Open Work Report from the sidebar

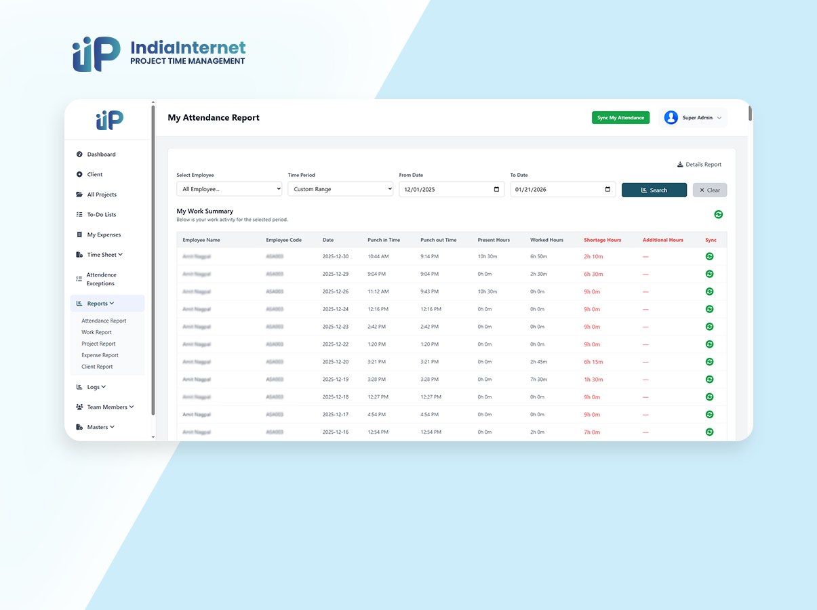tap(97, 333)
